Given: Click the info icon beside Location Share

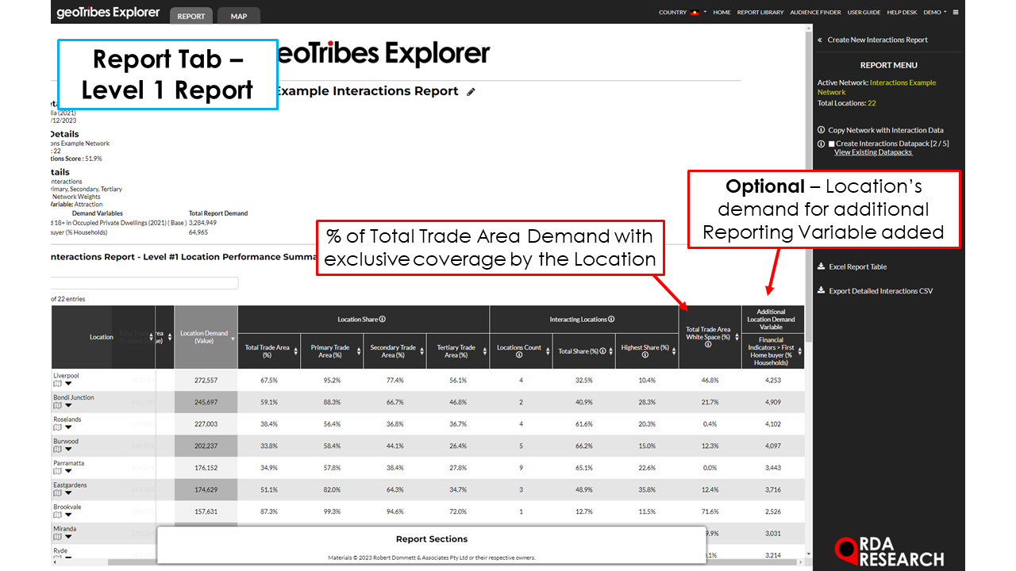Looking at the screenshot, I should 383,320.
